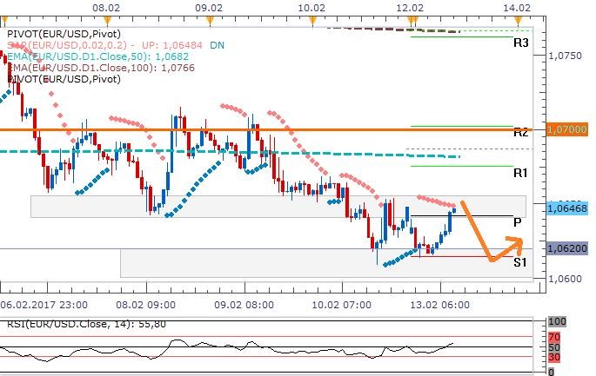Screen dimensions: 596x376
Task: Select the blue 1,06200 price tag
Action: [570, 248]
